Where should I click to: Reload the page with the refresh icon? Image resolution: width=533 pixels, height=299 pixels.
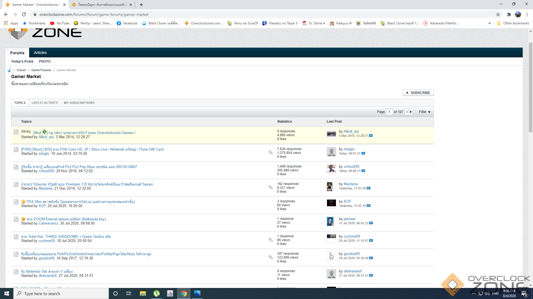[x=24, y=14]
